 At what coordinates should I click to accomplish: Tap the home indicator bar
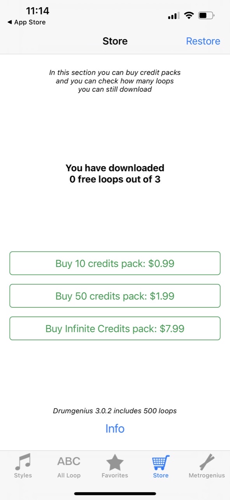pyautogui.click(x=115, y=494)
